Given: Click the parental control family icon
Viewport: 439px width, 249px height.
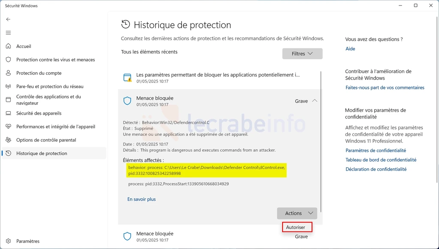Looking at the screenshot, I should 9,140.
